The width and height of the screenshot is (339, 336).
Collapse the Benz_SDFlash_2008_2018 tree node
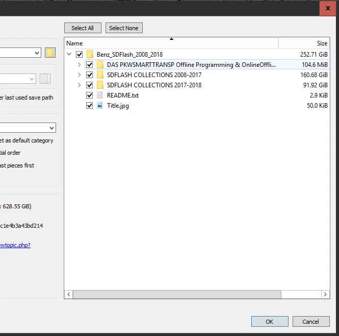[69, 54]
